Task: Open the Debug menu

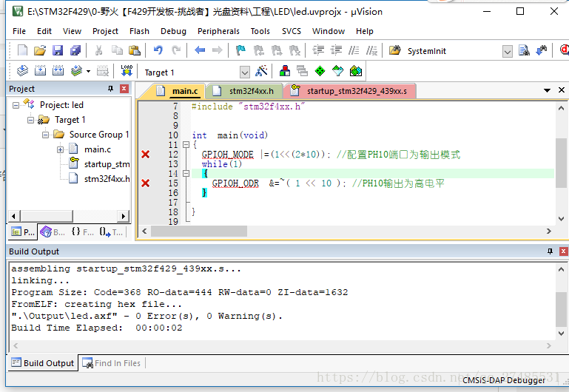Action: pos(173,31)
